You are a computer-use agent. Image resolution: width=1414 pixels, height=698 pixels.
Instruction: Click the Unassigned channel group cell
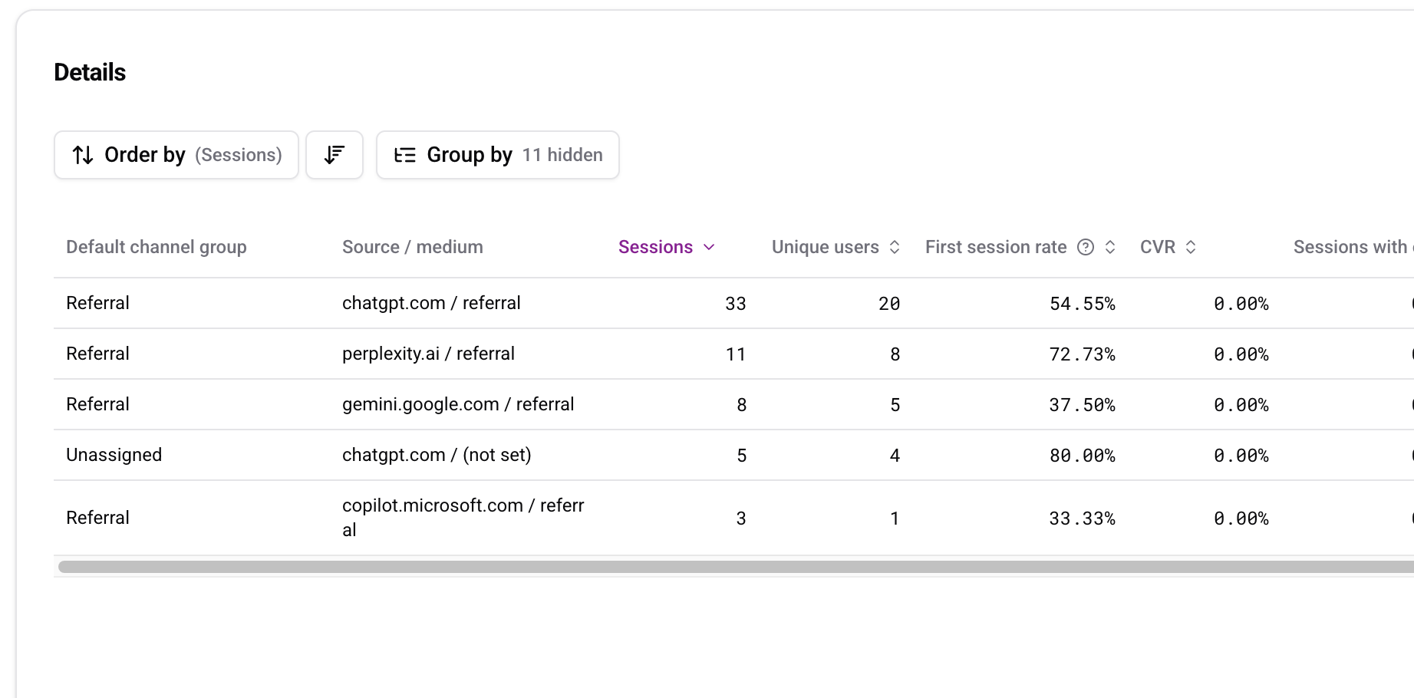tap(114, 455)
